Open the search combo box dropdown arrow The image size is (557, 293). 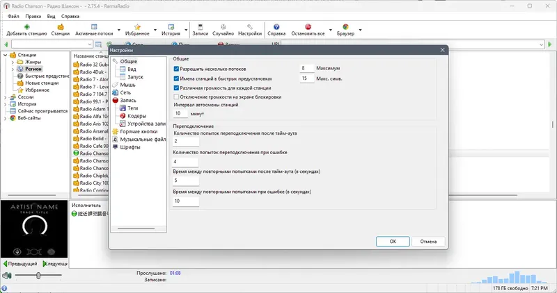click(x=90, y=44)
